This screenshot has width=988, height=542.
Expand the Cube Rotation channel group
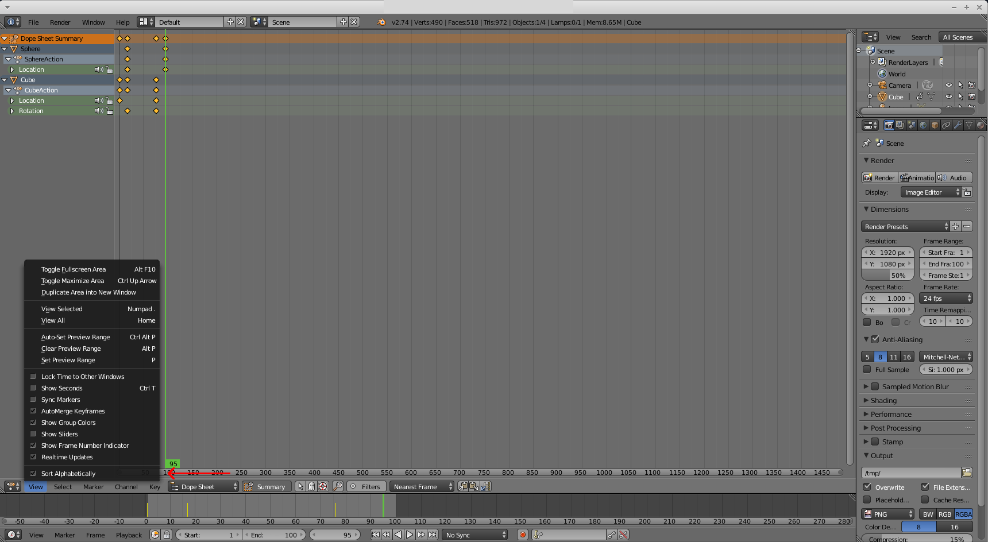[12, 111]
